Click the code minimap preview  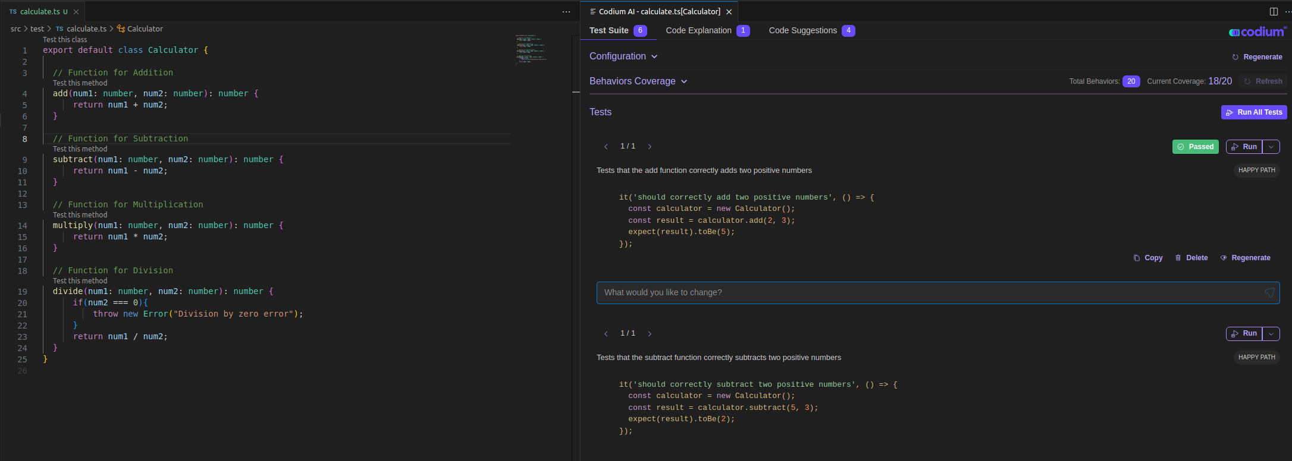click(531, 49)
